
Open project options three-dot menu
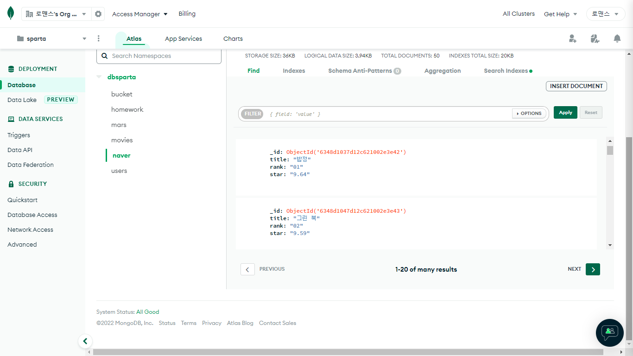click(98, 38)
